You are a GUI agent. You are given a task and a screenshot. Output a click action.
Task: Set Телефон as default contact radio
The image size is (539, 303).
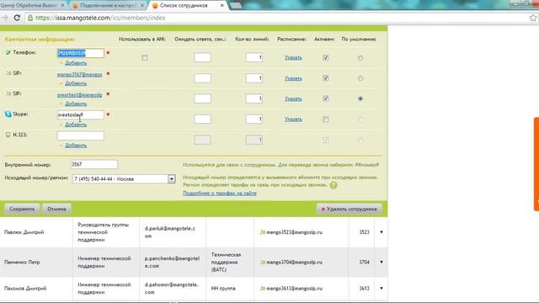point(360,58)
